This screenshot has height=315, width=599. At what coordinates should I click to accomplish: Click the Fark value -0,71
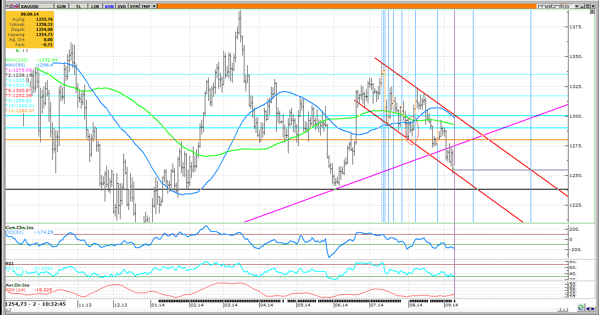pyautogui.click(x=48, y=44)
